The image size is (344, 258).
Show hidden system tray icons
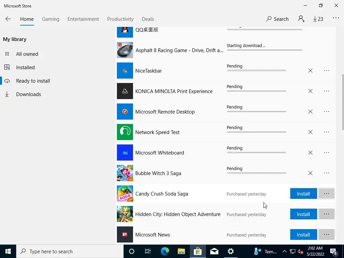pos(284,251)
